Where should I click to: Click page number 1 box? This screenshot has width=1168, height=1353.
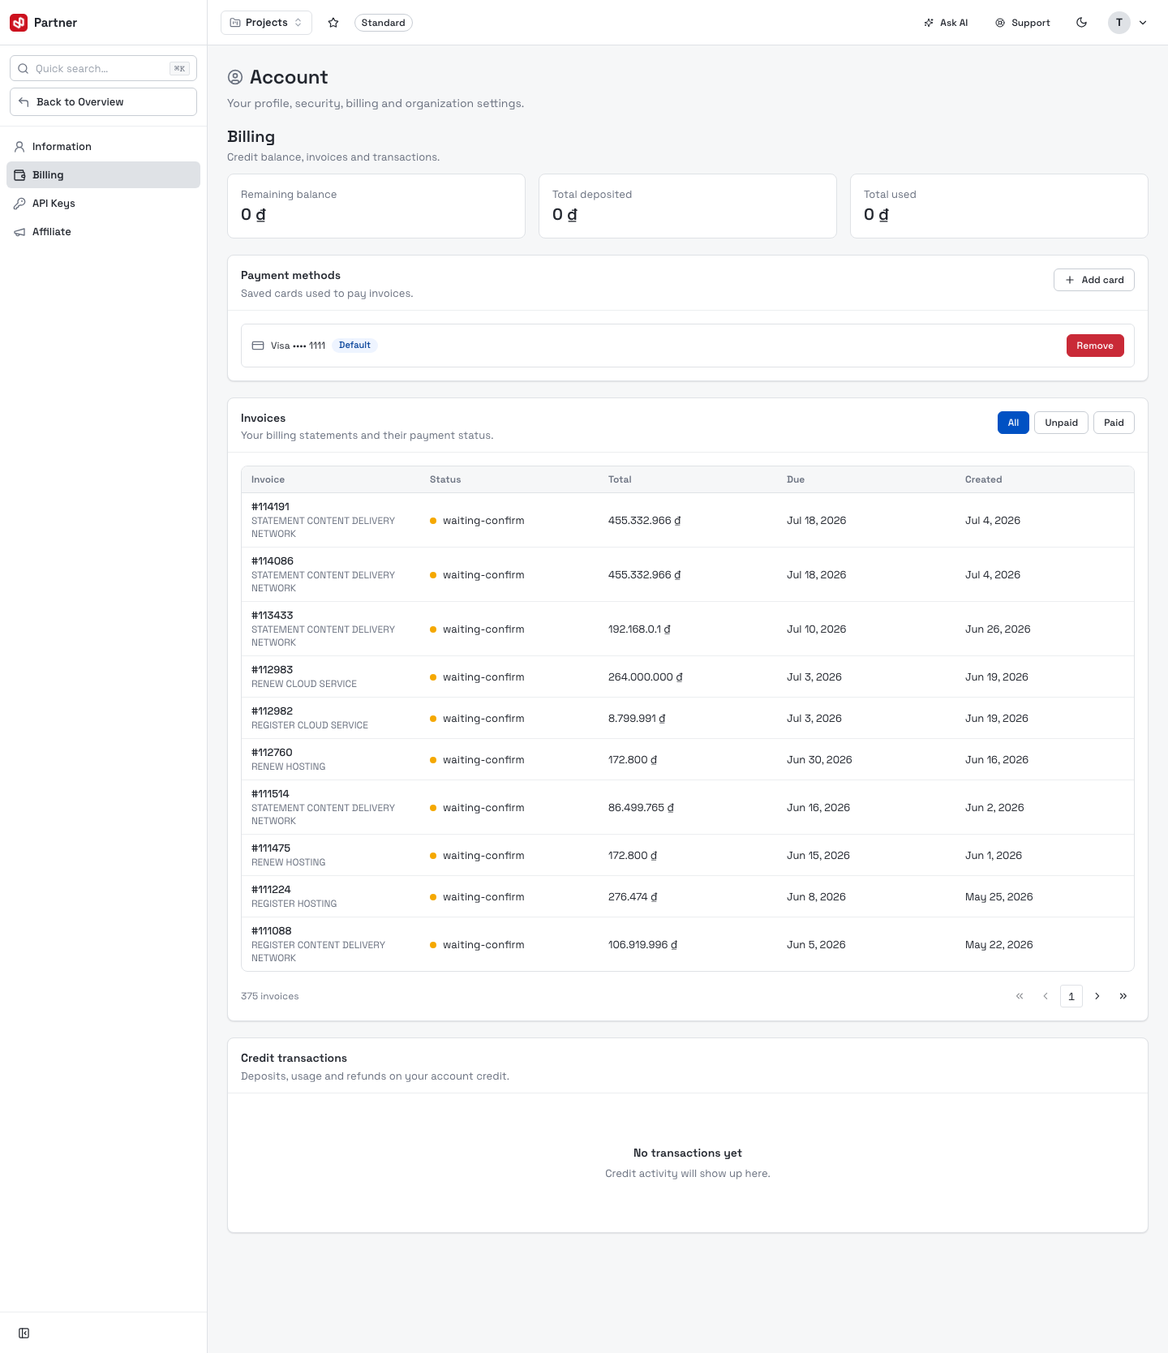pos(1071,996)
